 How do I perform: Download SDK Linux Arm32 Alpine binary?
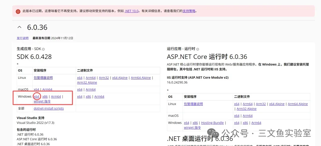pos(87,83)
